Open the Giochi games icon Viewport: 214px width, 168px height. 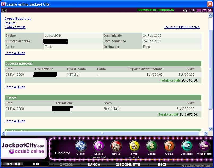81,146
